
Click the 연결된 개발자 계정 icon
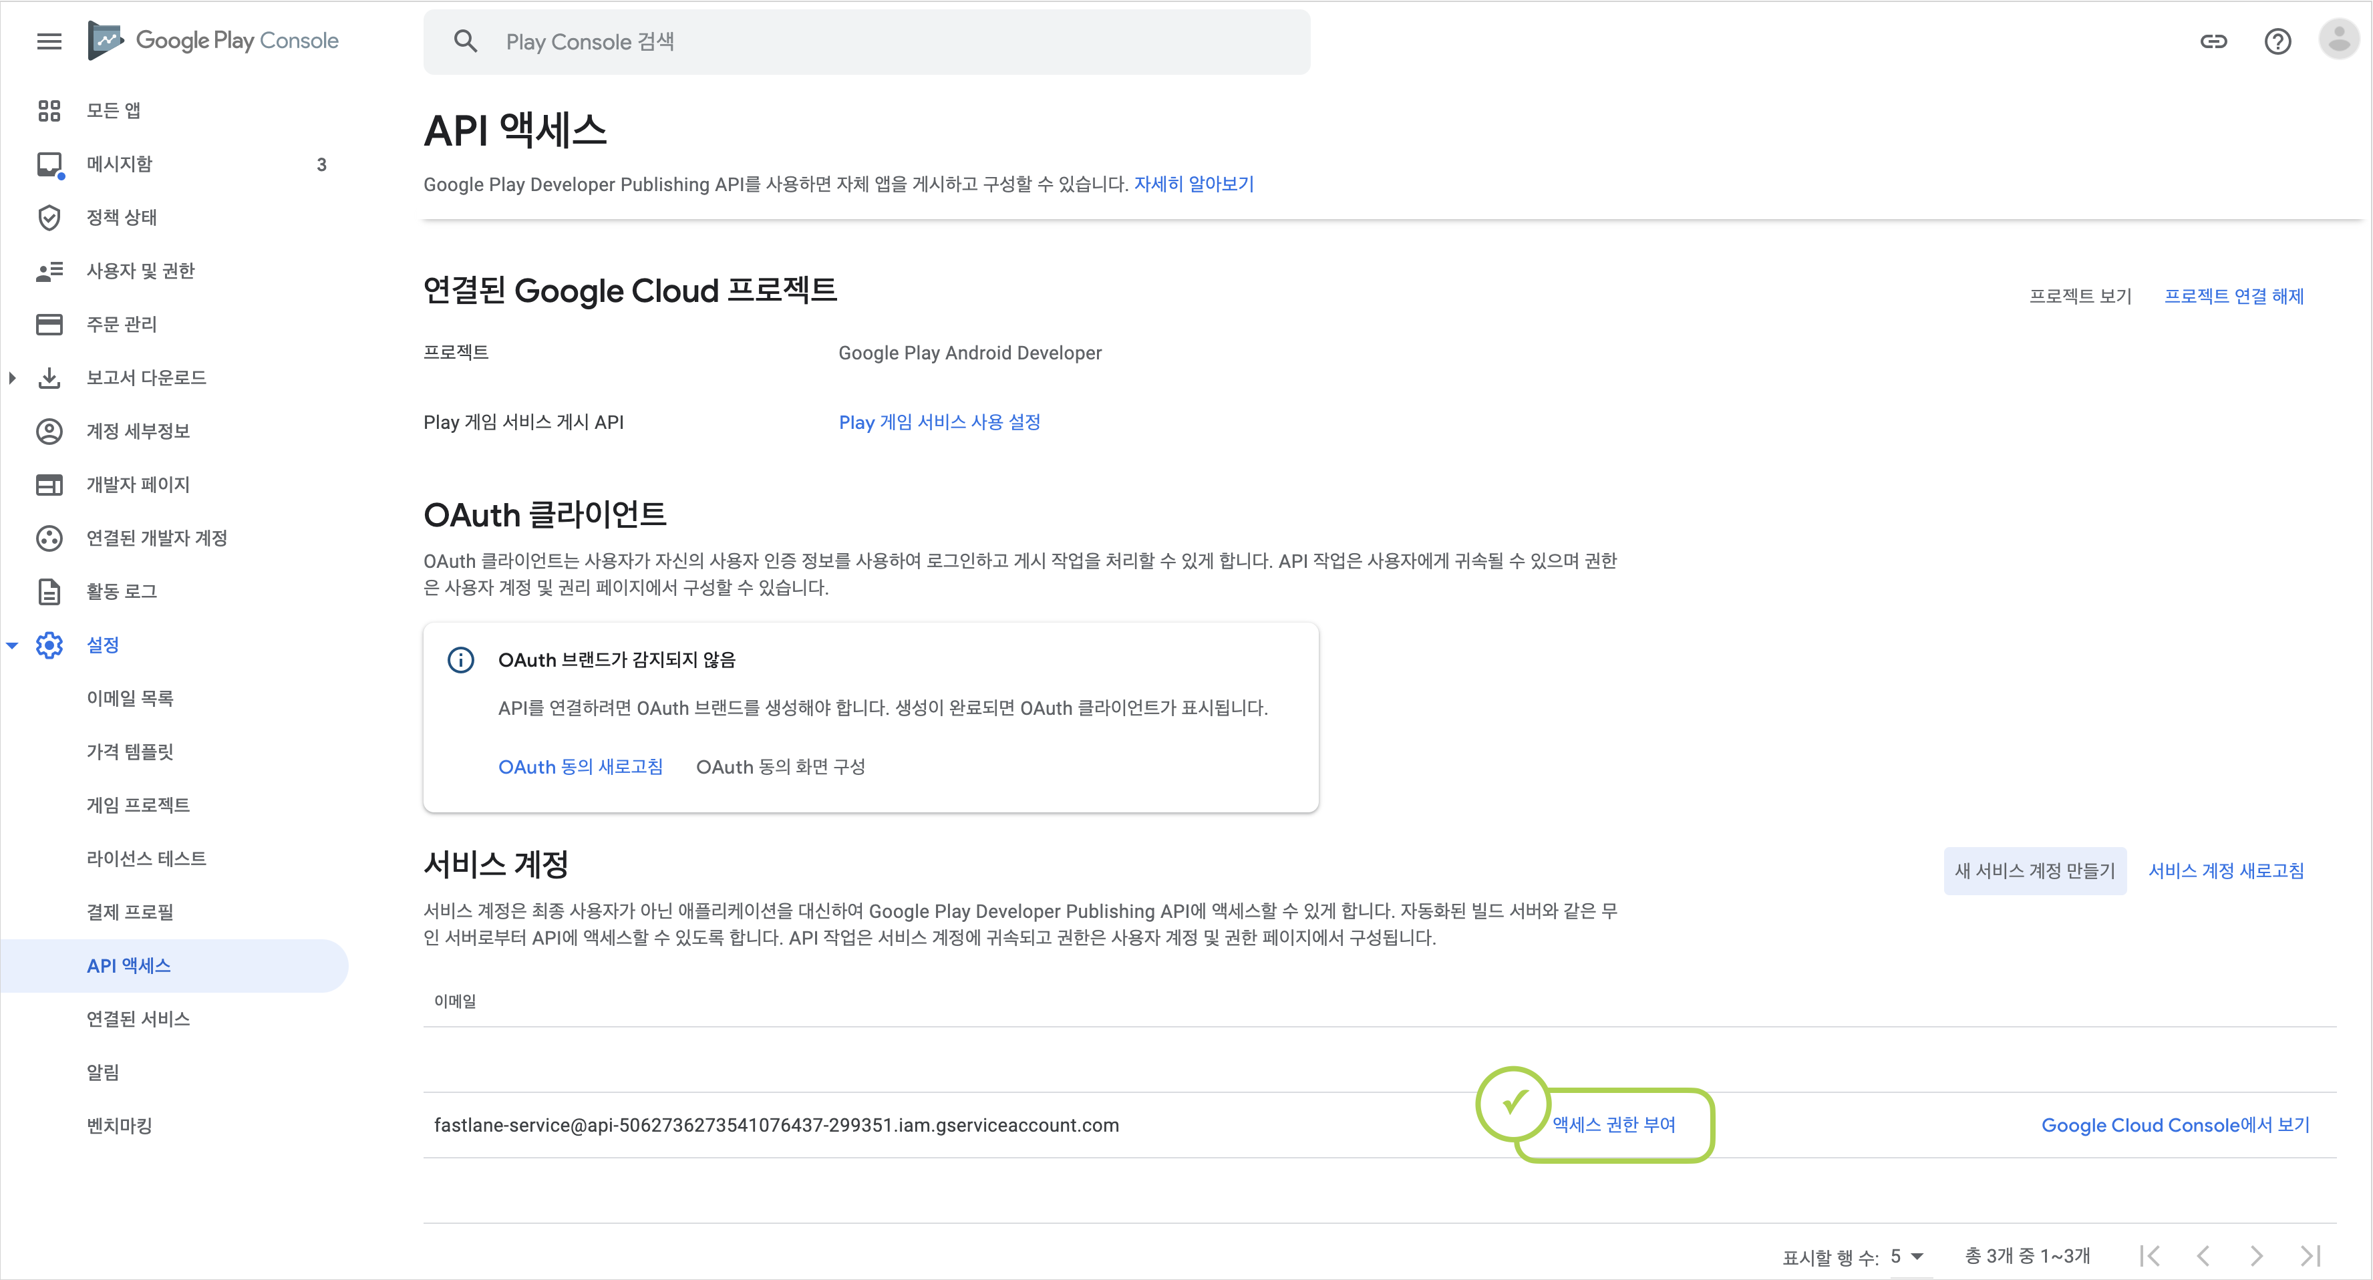click(49, 538)
